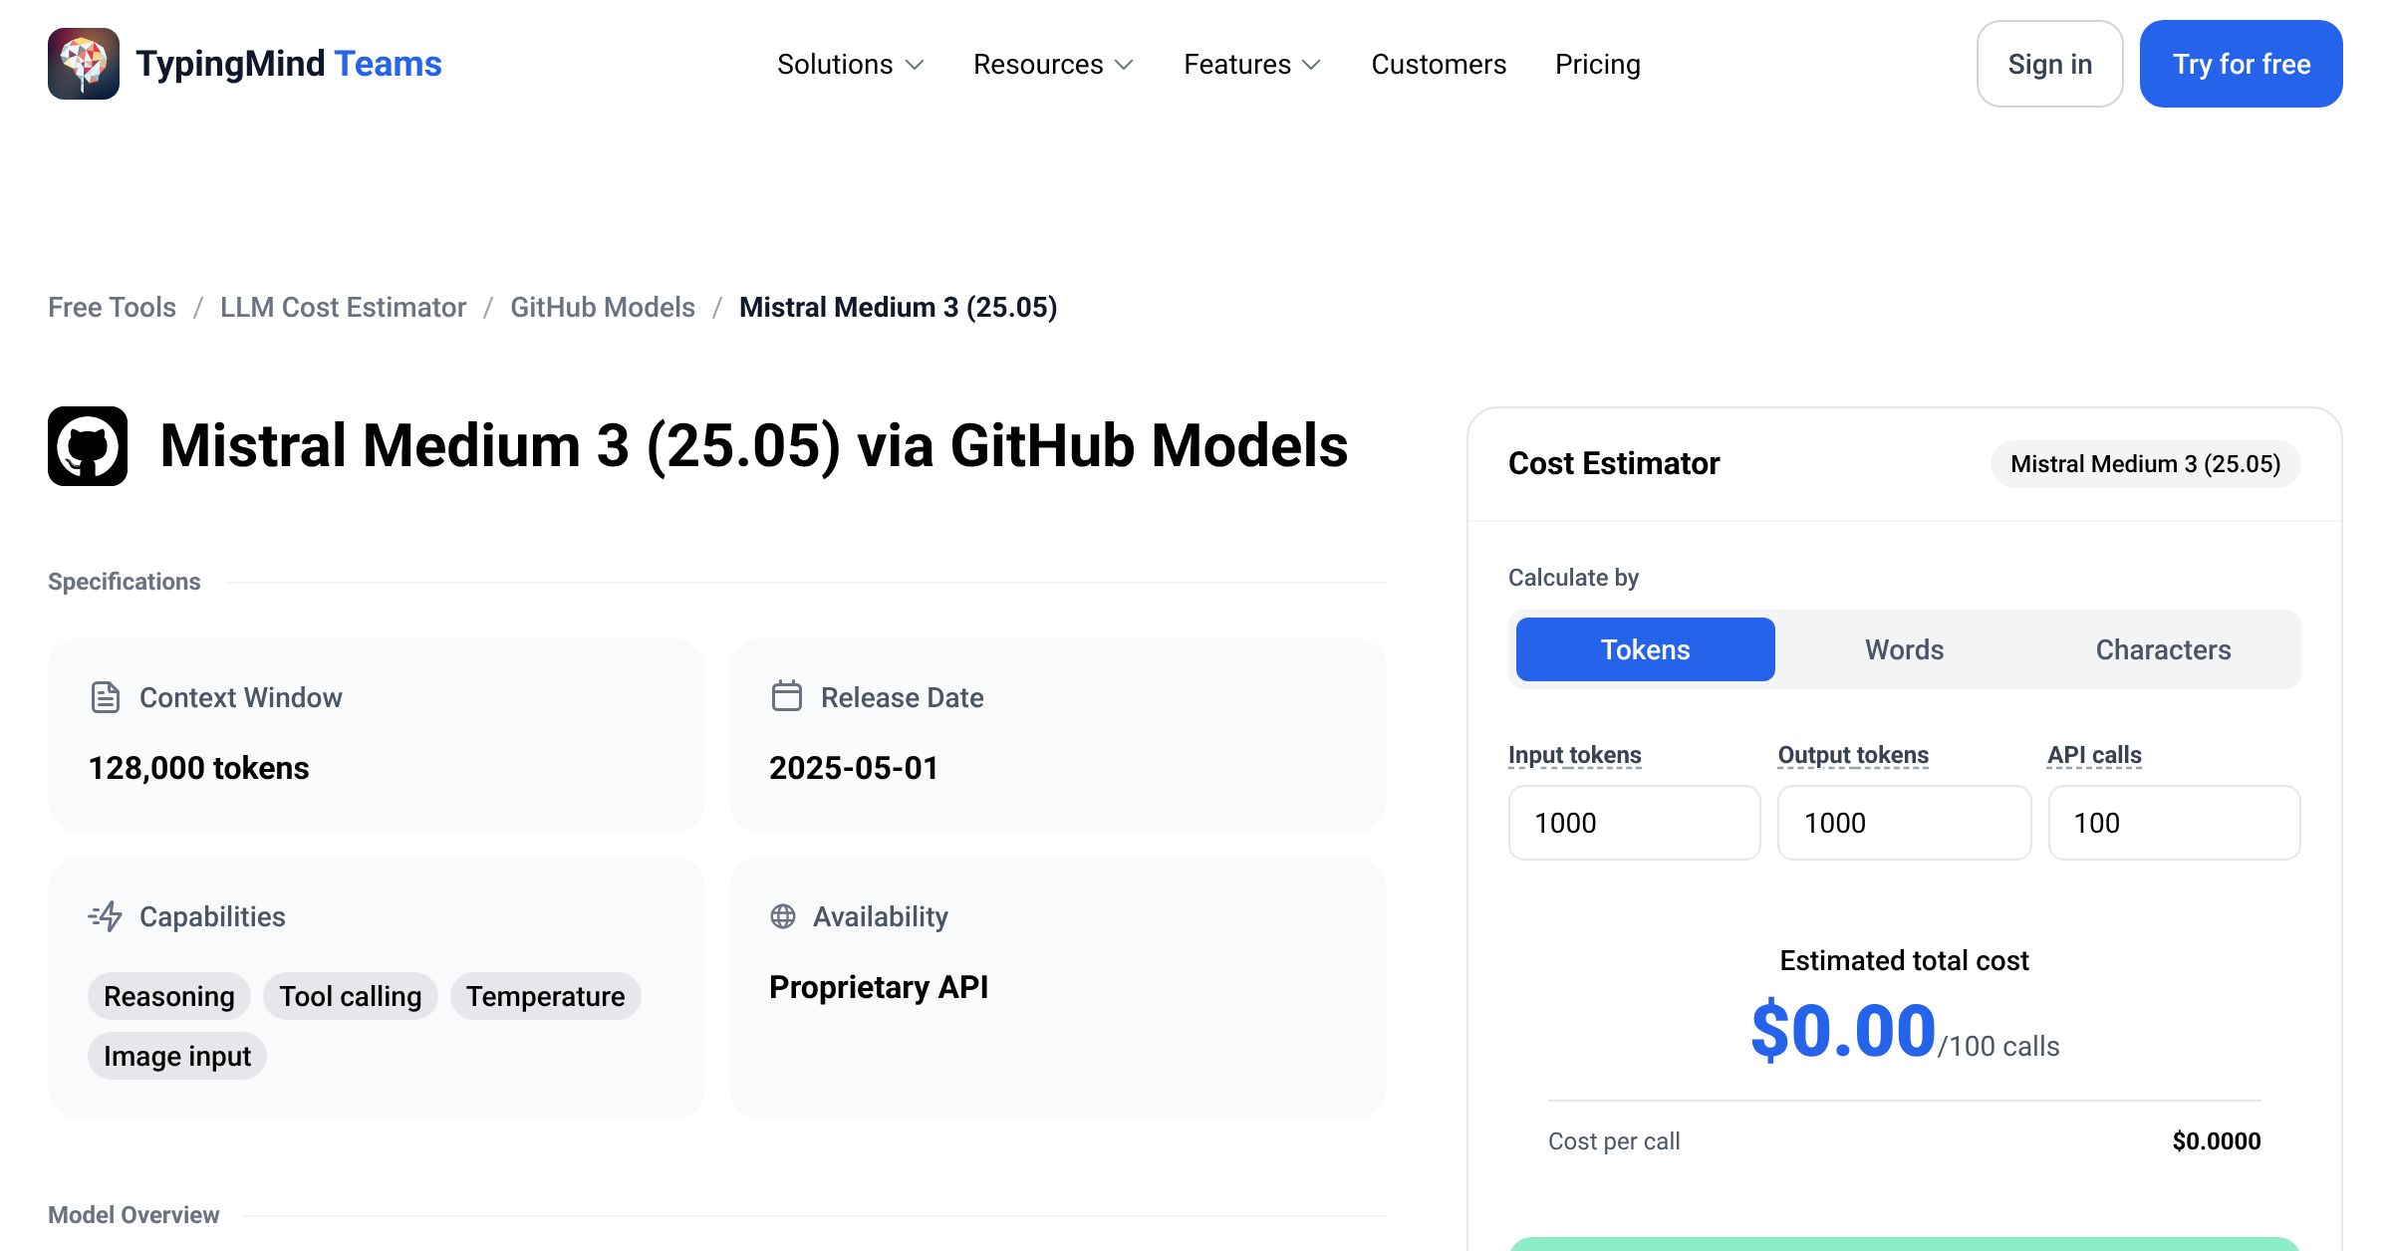Click the Try for free button
2391x1251 pixels.
(2242, 64)
